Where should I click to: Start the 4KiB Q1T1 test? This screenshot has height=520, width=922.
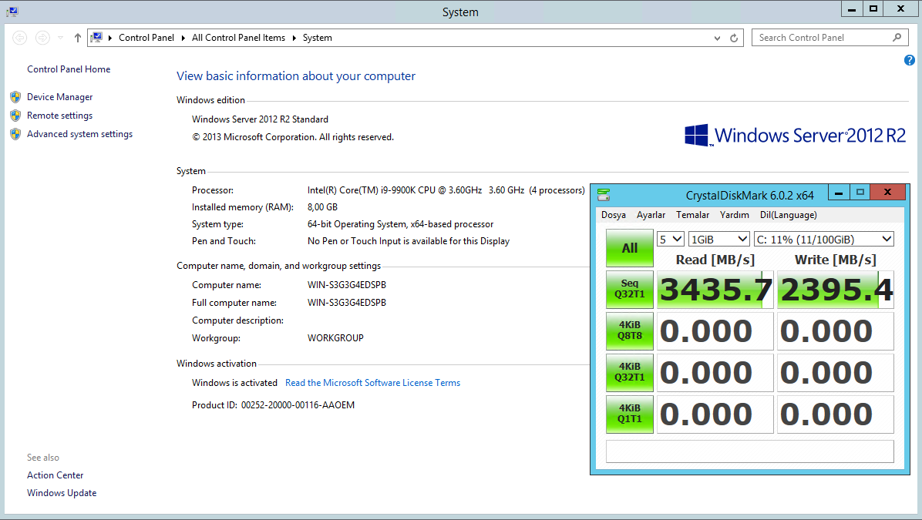pyautogui.click(x=630, y=414)
